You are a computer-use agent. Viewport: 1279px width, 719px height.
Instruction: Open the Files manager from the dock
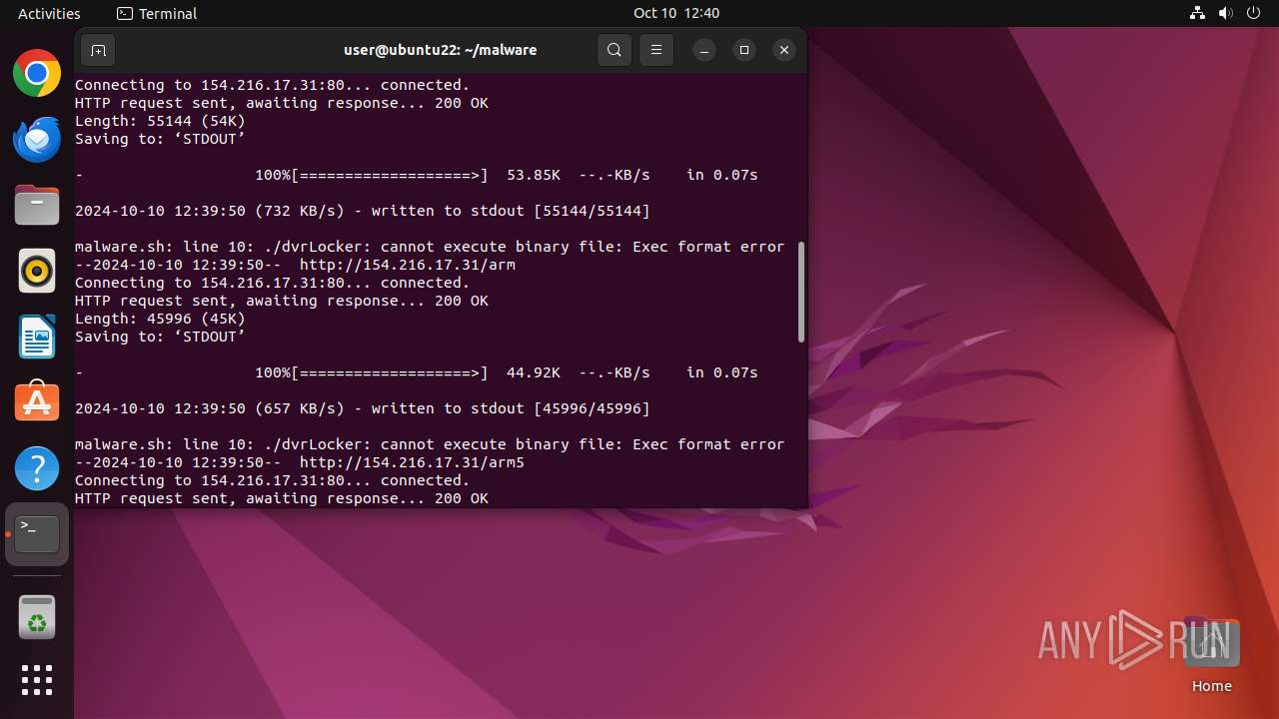click(37, 205)
